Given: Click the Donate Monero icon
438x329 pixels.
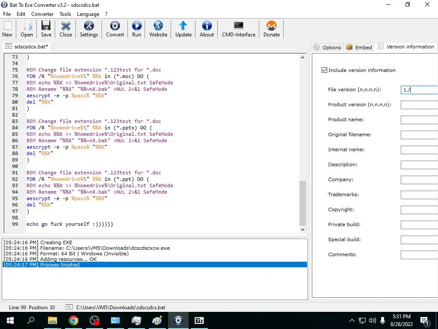Looking at the screenshot, I should click(272, 29).
